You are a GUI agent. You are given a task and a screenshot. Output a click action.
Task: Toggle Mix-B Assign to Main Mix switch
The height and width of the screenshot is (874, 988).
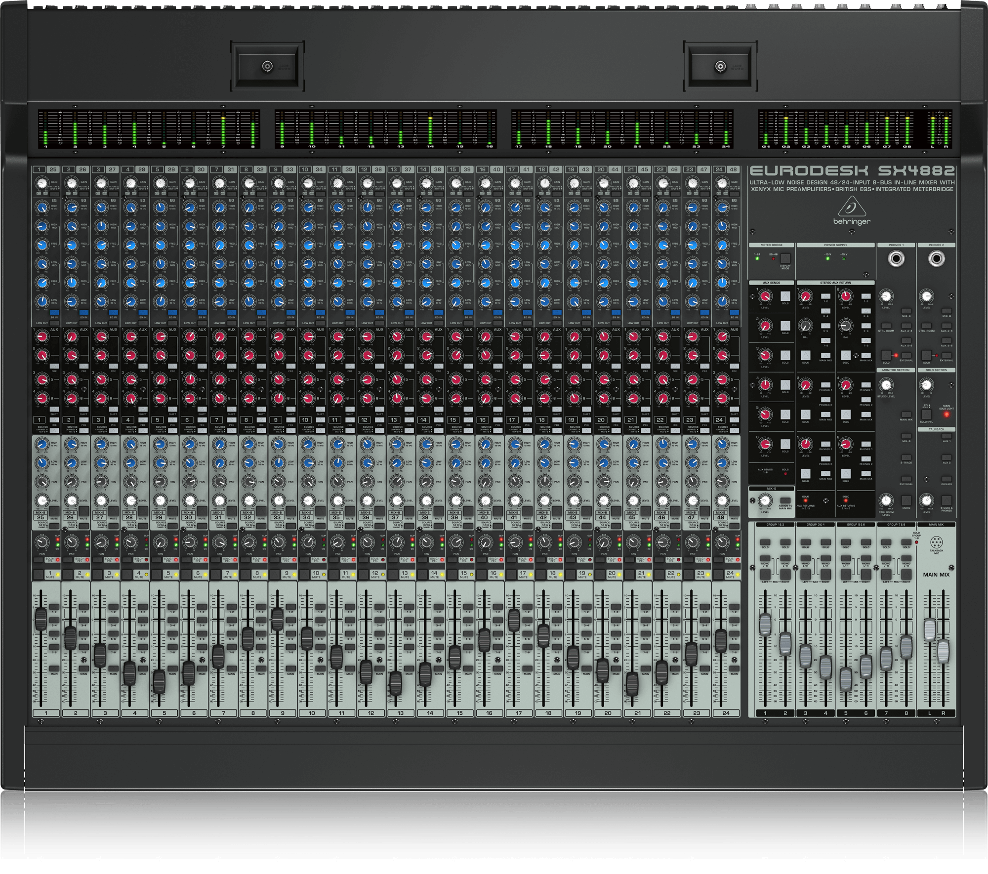pos(785,500)
